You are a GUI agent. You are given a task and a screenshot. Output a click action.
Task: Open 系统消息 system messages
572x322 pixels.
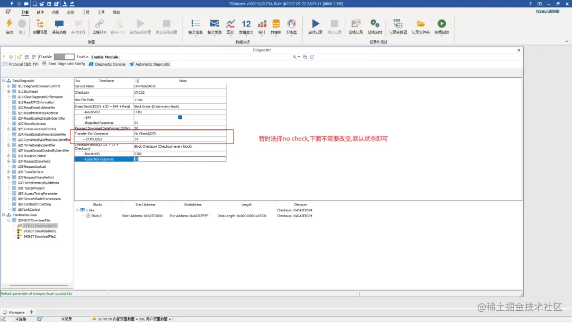(x=59, y=26)
